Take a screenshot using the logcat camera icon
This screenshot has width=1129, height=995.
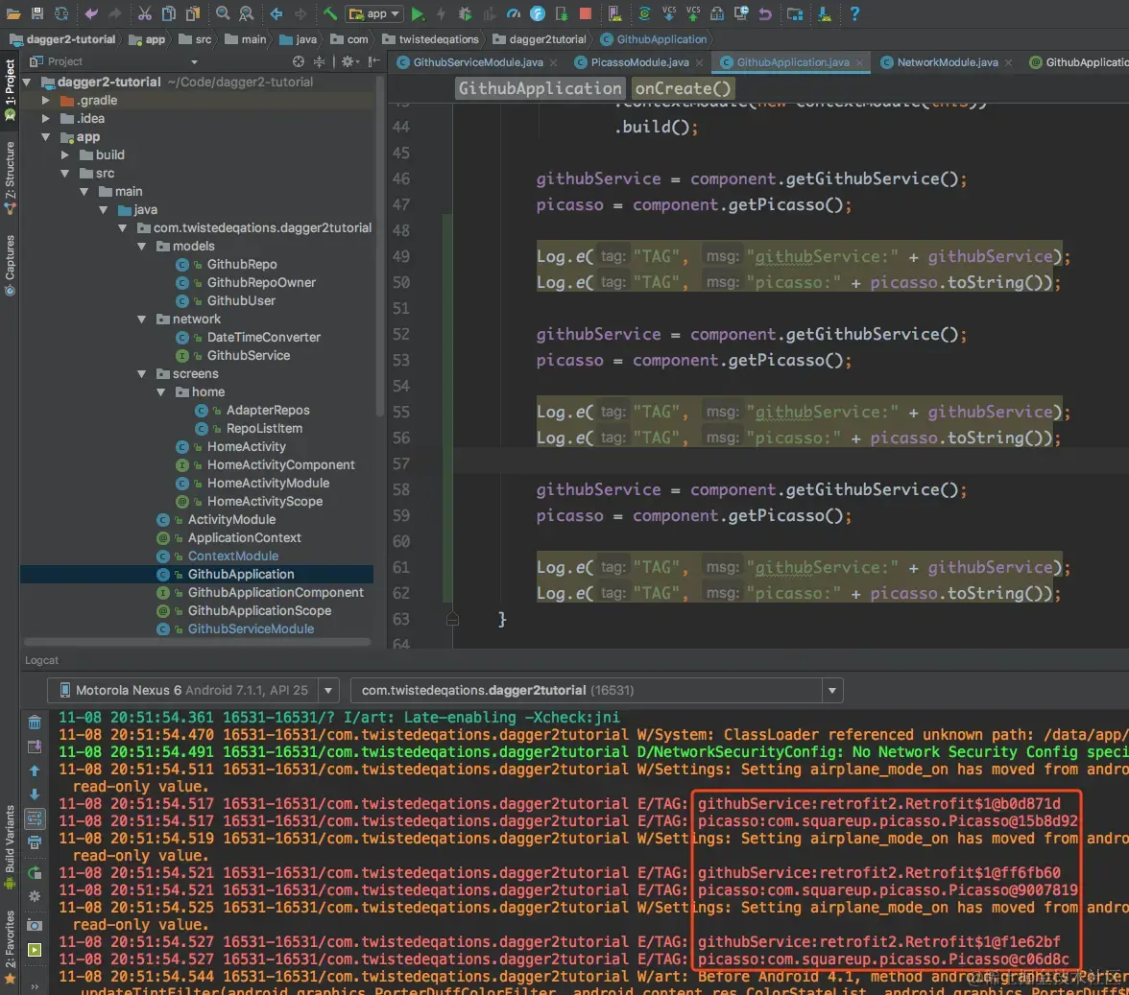coord(35,925)
